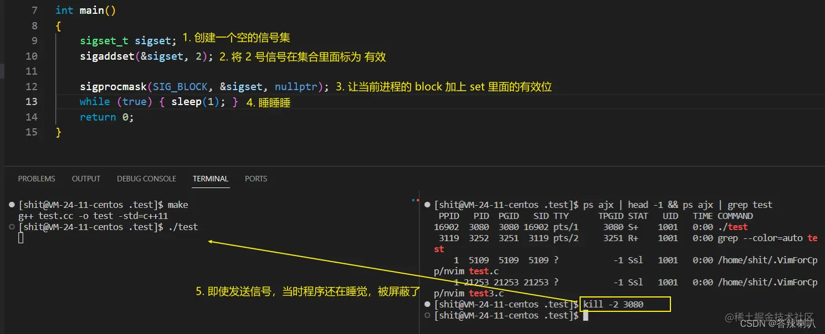Image resolution: width=825 pixels, height=334 pixels.
Task: Click the hollow dot beside last right prompt
Action: (427, 315)
